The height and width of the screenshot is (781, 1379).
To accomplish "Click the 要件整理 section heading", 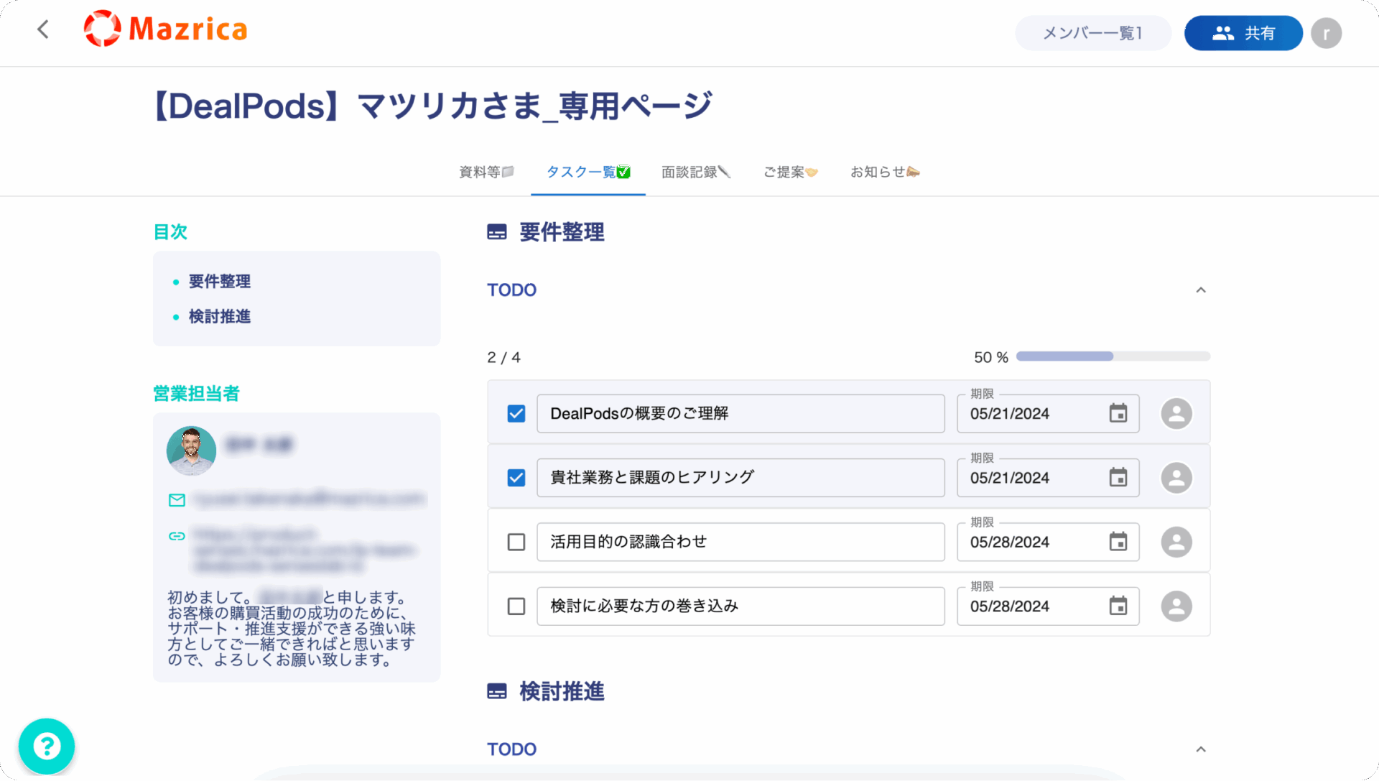I will (x=562, y=232).
